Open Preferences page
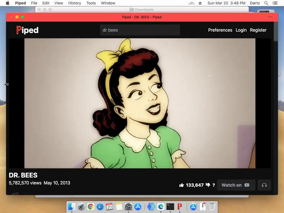Screen dimensions: 284x213 [220, 30]
